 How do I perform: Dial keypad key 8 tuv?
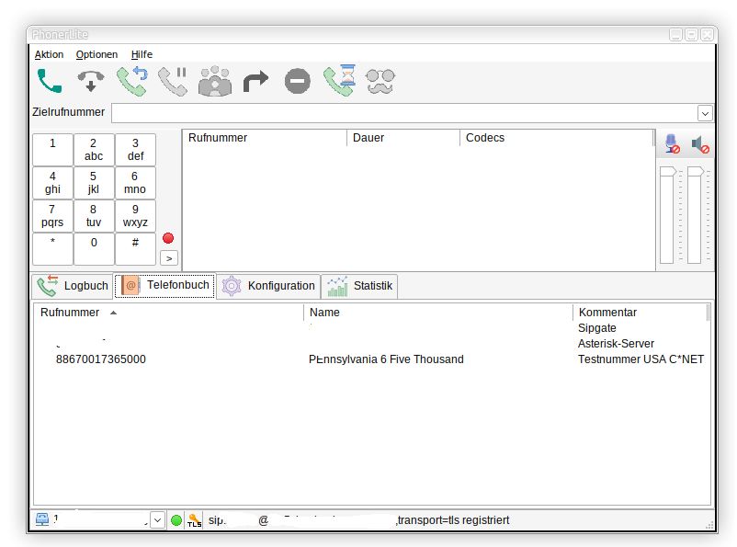click(x=94, y=216)
